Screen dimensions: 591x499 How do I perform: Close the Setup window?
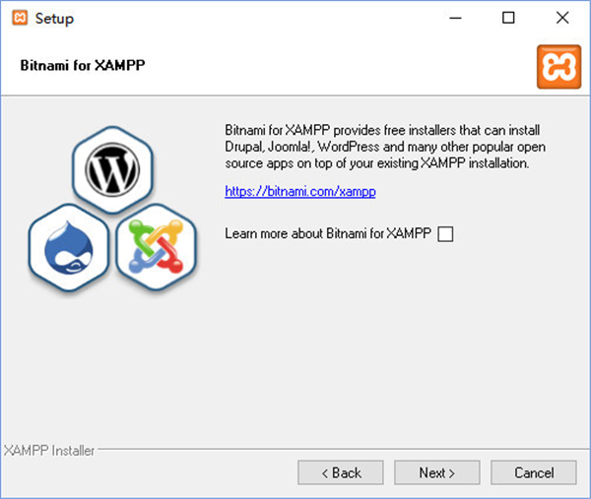pyautogui.click(x=560, y=18)
